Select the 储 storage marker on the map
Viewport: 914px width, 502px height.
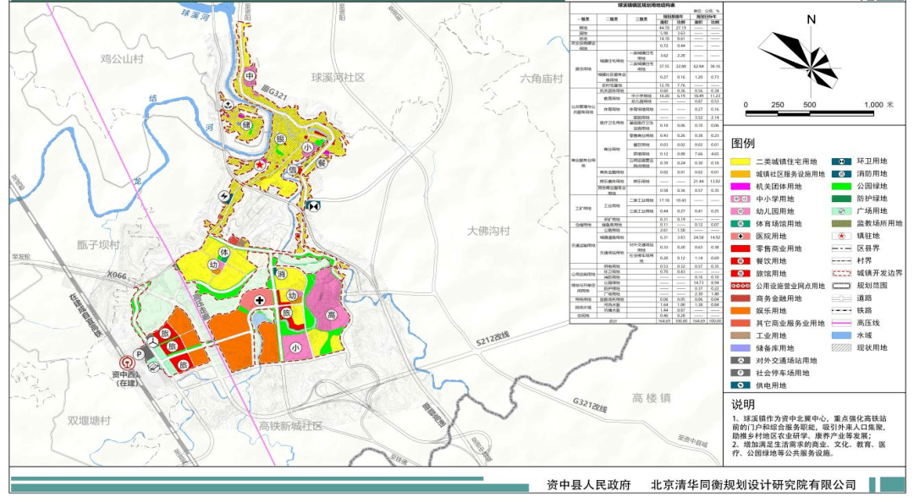click(246, 124)
